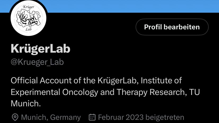Open the KrügerLab profile picture
Viewport: 219px width, 123px height.
click(x=29, y=18)
